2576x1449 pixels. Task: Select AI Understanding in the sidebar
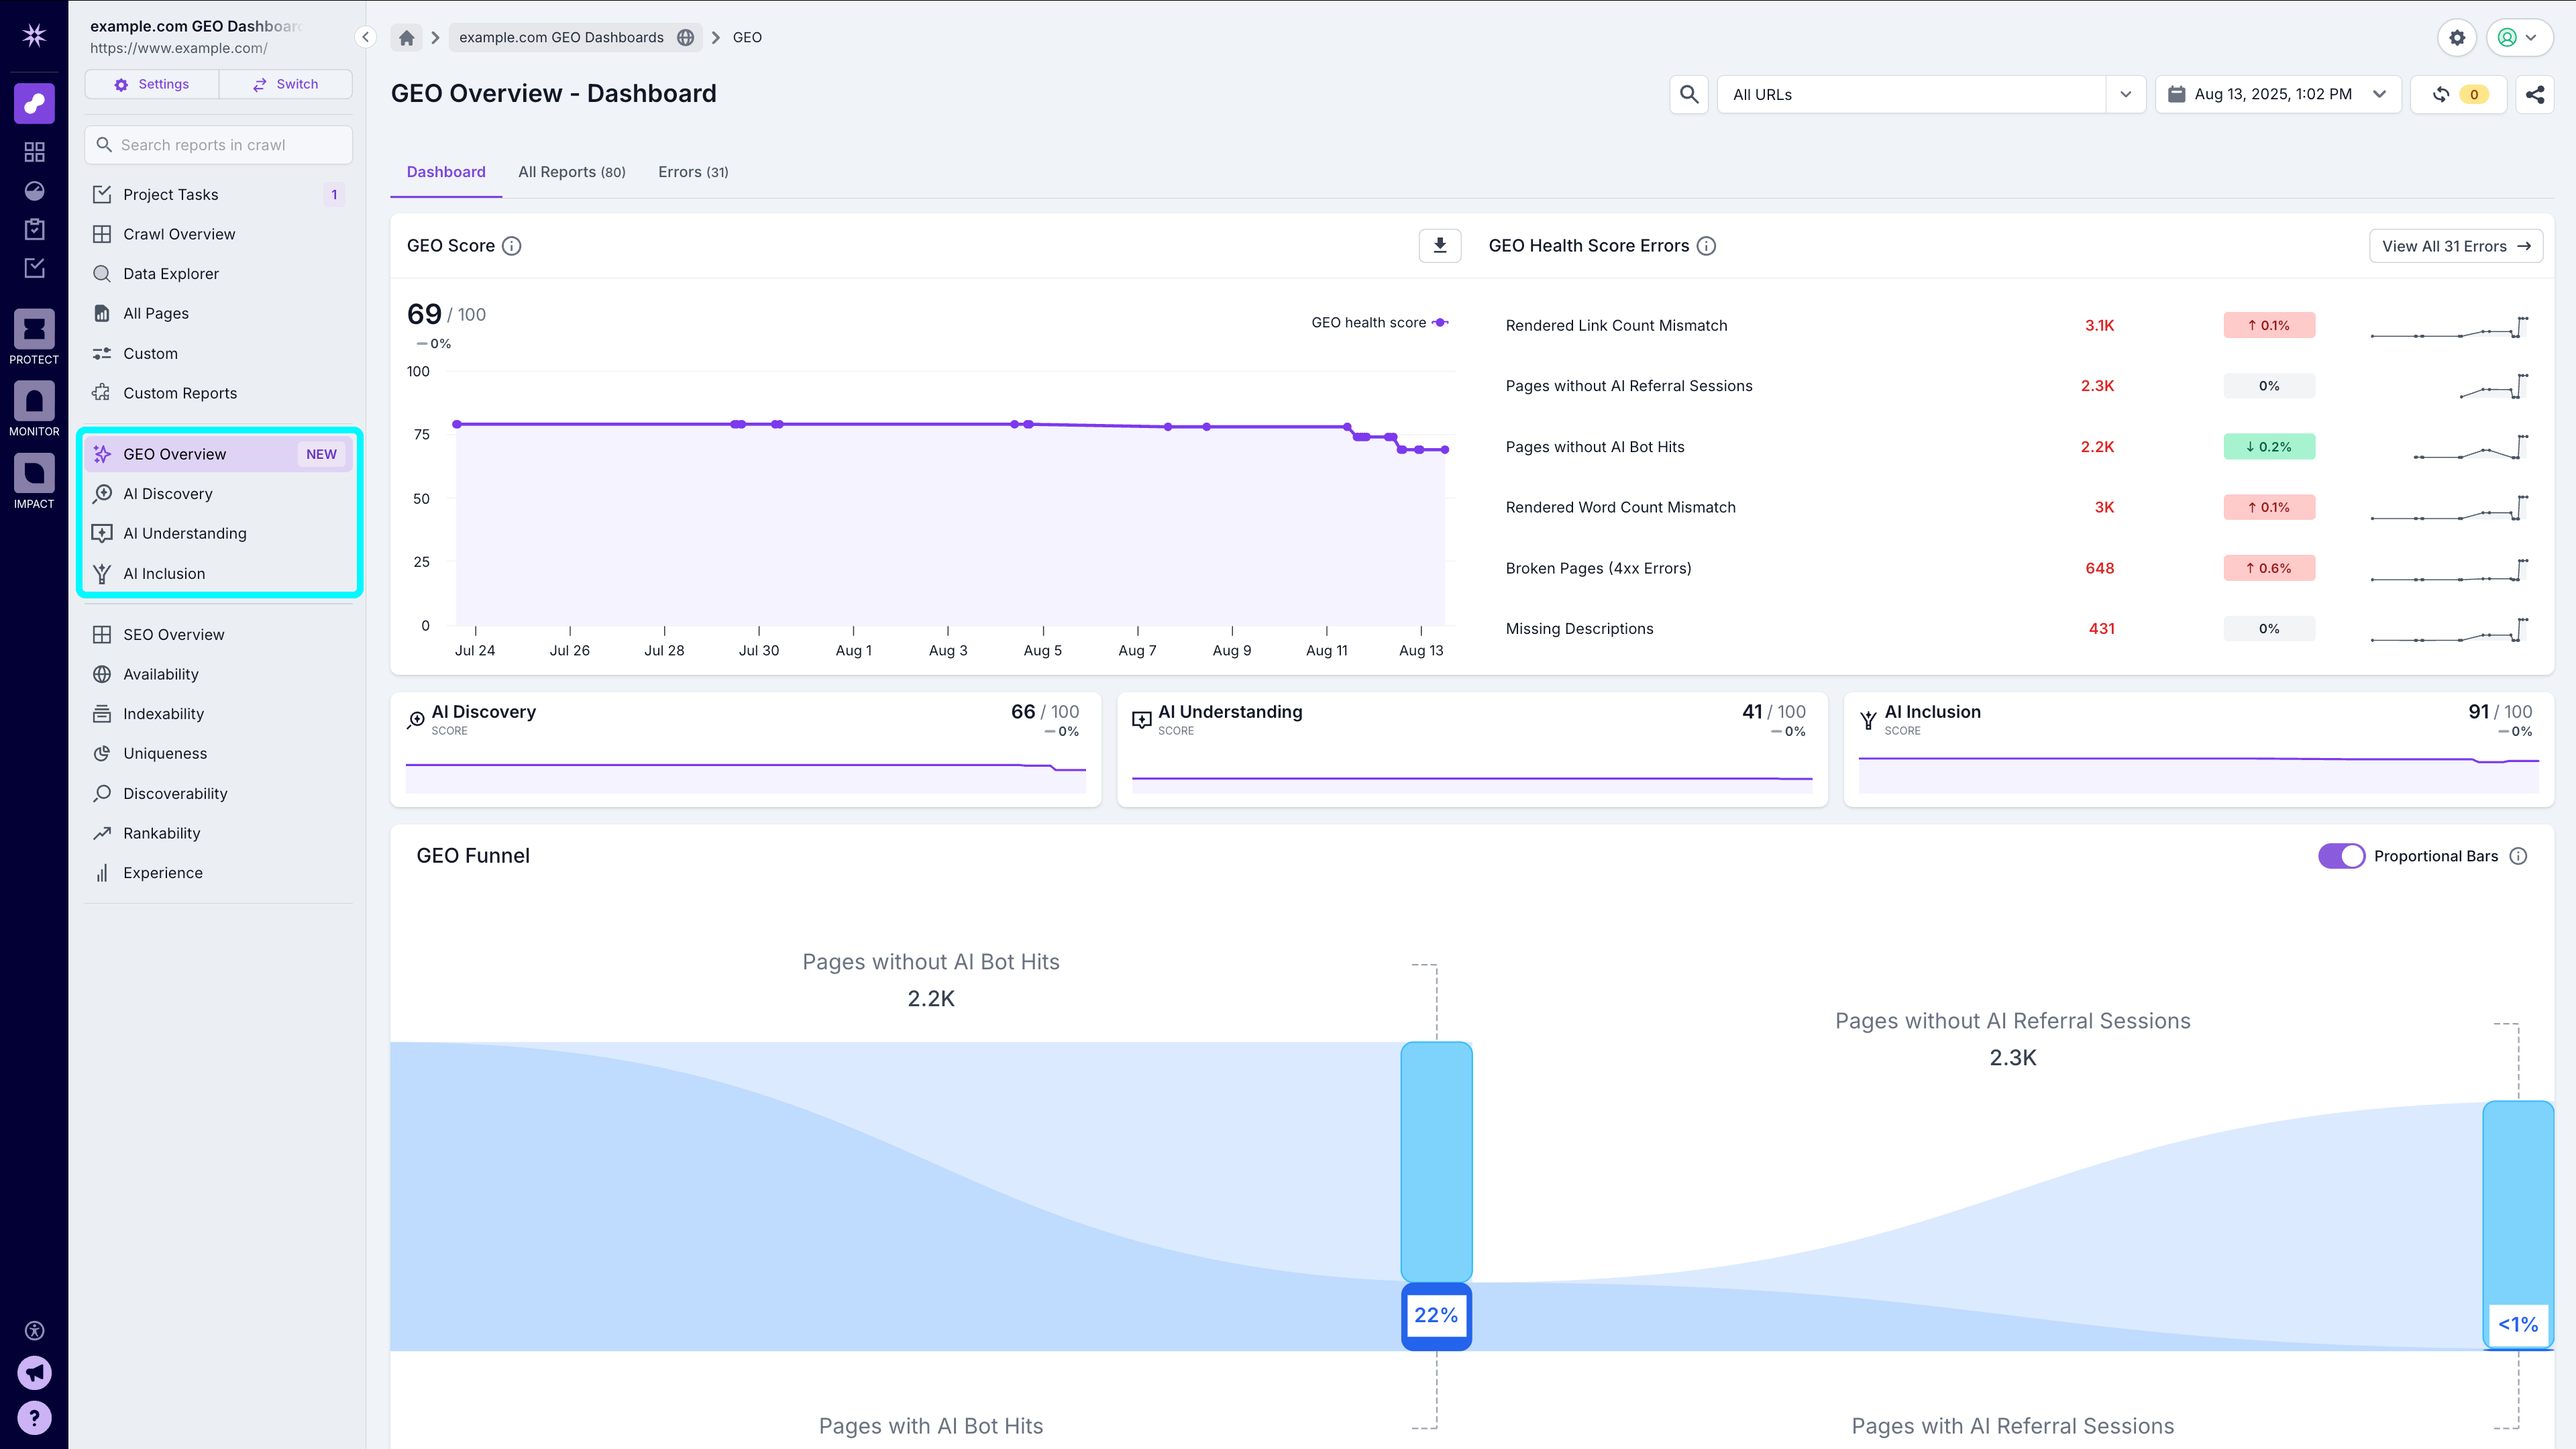pos(185,533)
